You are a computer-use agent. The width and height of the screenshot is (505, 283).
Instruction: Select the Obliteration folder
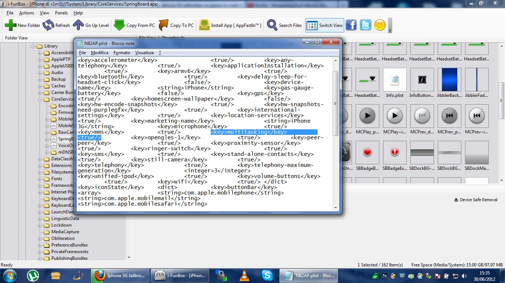[x=63, y=238]
